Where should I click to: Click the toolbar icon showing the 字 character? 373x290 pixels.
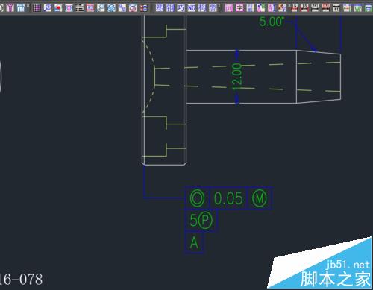click(x=239, y=7)
